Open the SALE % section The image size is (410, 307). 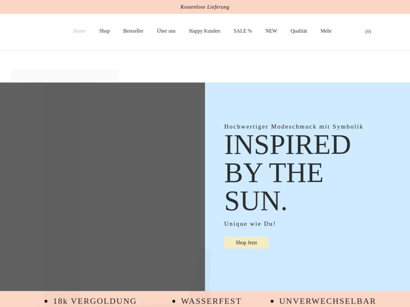point(243,31)
